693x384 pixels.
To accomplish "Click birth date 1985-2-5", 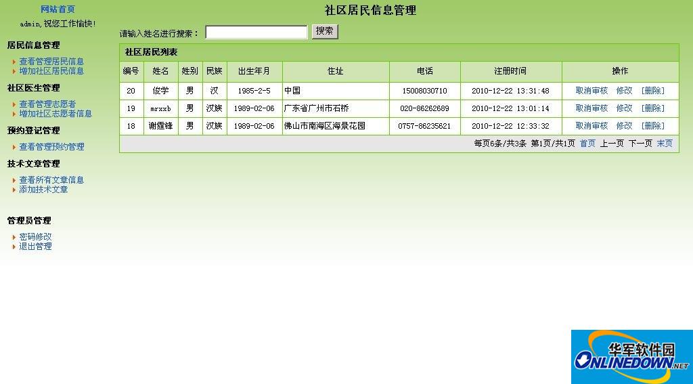I will pos(254,91).
